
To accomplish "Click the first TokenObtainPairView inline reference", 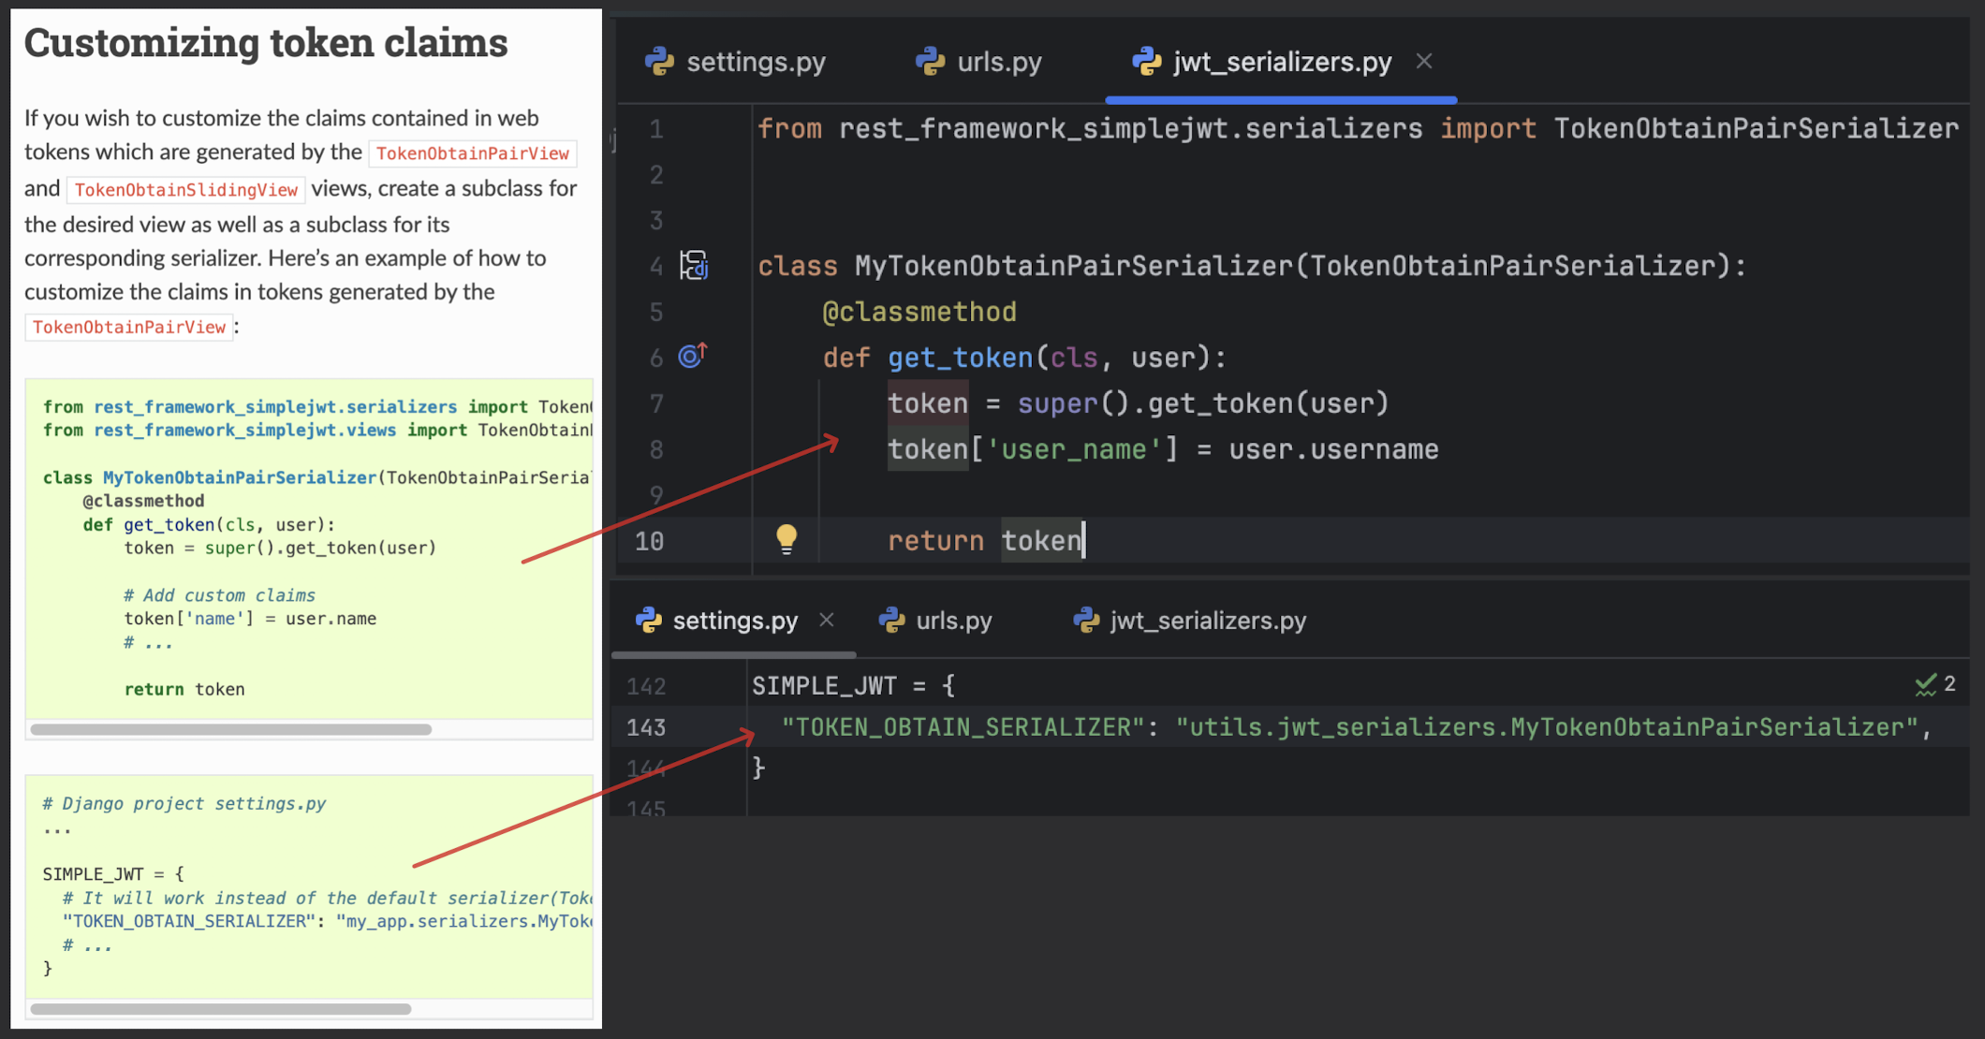I will (x=472, y=154).
